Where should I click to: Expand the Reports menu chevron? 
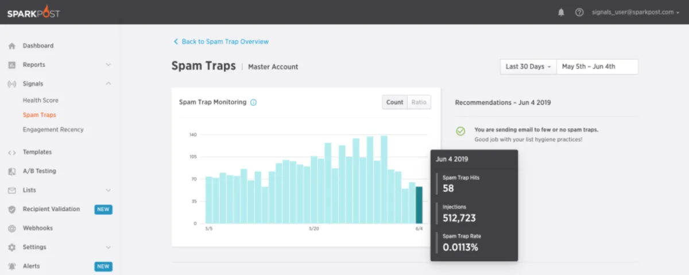pyautogui.click(x=109, y=65)
